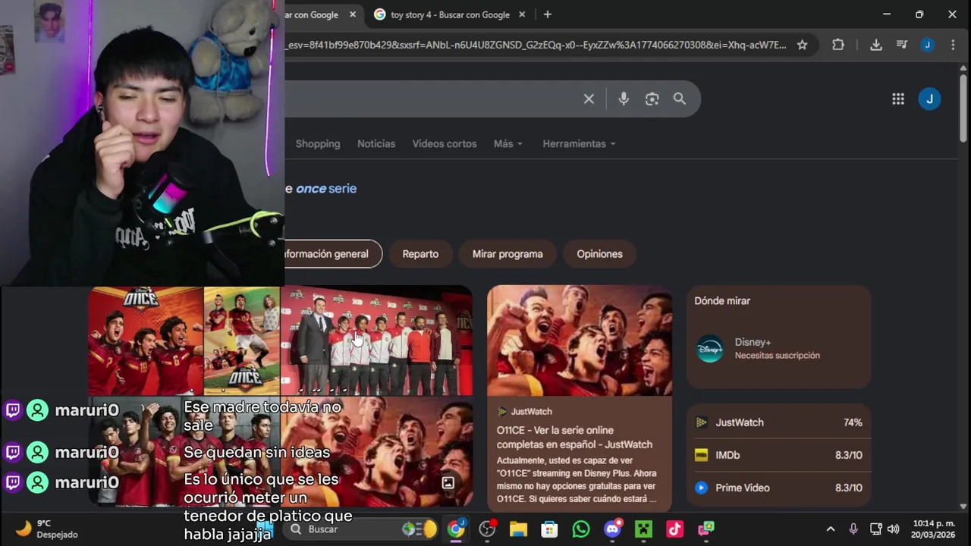The width and height of the screenshot is (971, 546).
Task: Open clock showing 10:14 p. m.
Action: 935,529
